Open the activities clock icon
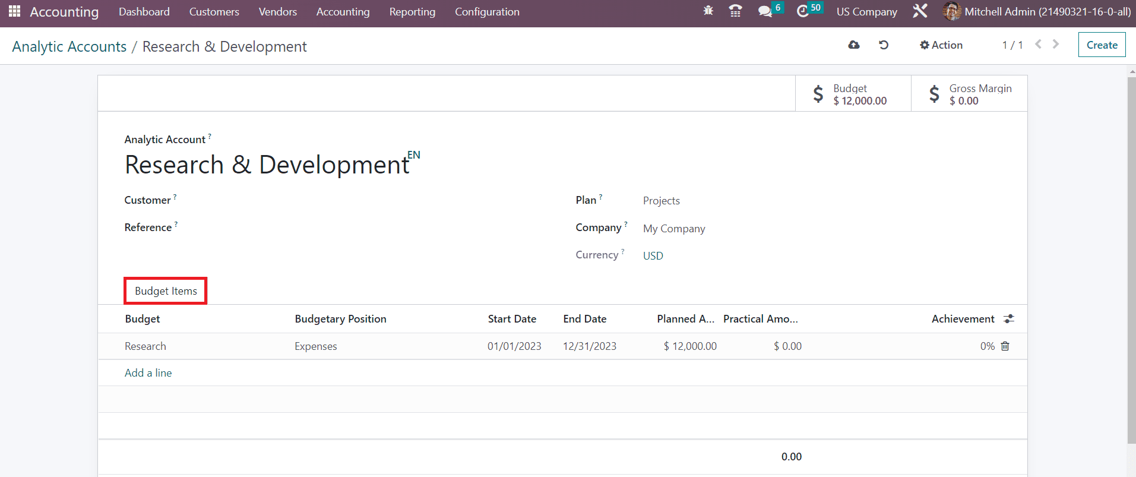1136x477 pixels. pyautogui.click(x=803, y=11)
